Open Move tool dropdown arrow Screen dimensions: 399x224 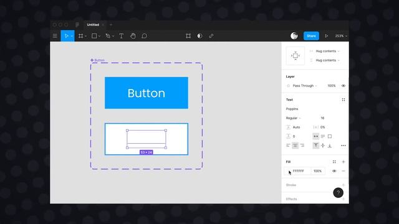(72, 36)
